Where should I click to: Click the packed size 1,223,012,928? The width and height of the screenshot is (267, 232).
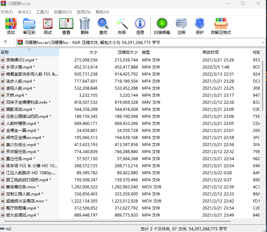click(x=124, y=201)
